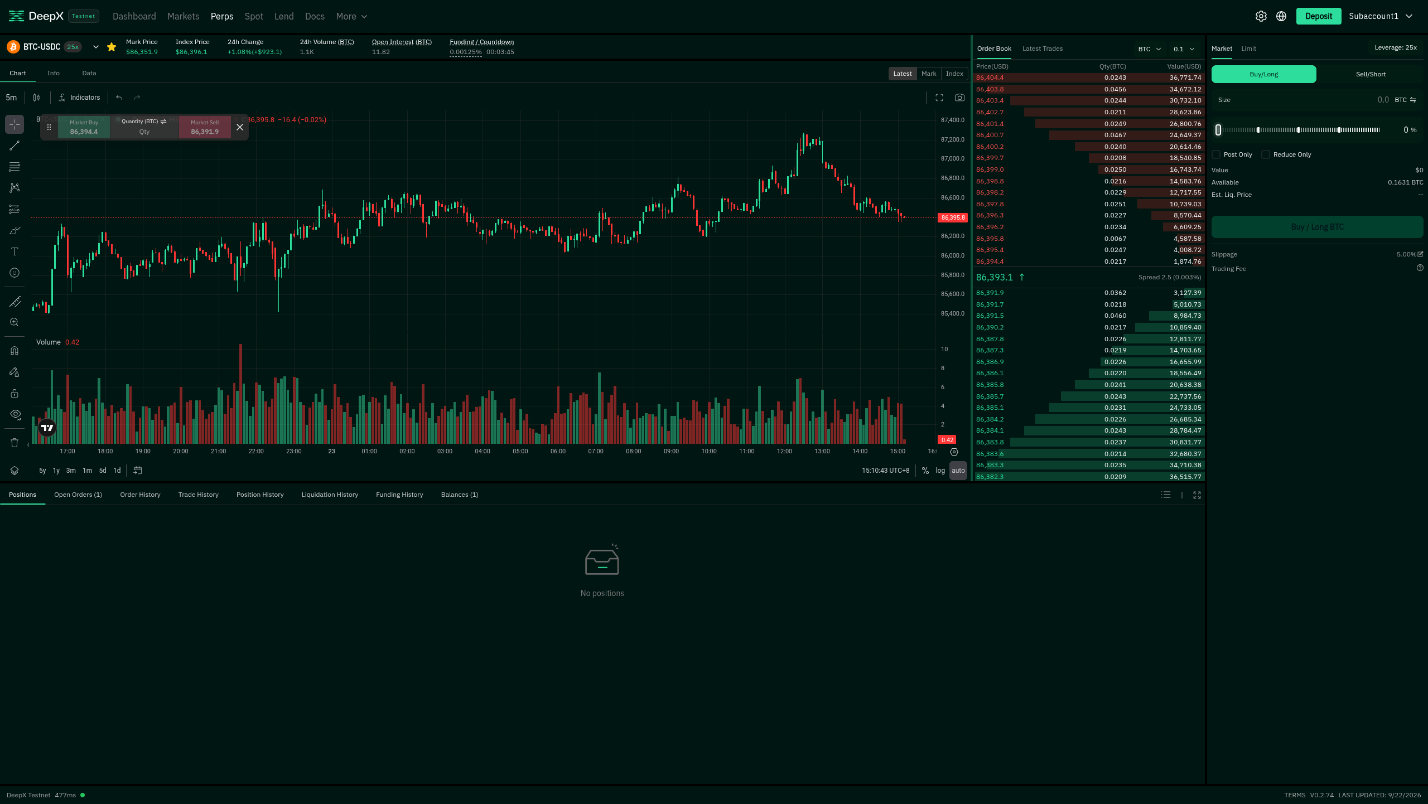This screenshot has width=1428, height=804.
Task: Open the language globe icon
Action: pos(1281,16)
